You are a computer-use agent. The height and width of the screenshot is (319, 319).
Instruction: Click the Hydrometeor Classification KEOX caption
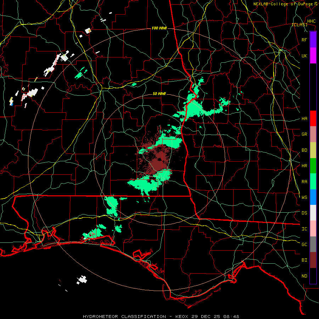click(x=161, y=317)
